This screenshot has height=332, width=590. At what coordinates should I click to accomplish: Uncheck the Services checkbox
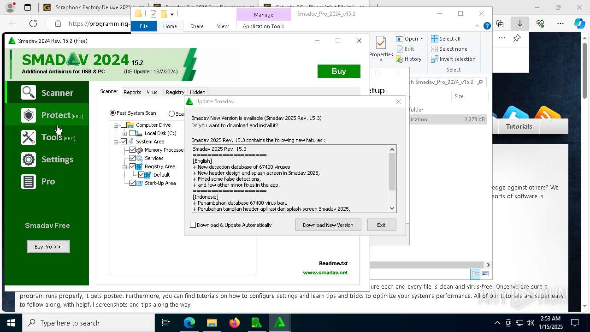point(132,158)
